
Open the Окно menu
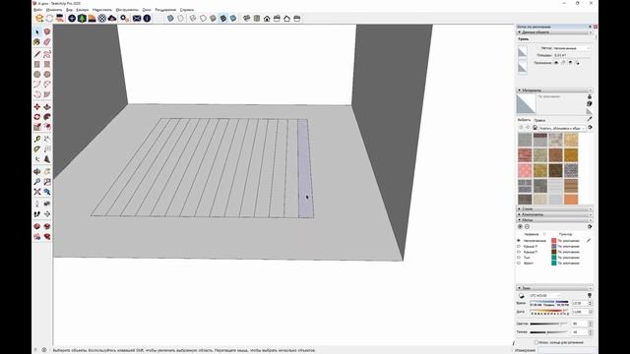pos(147,10)
